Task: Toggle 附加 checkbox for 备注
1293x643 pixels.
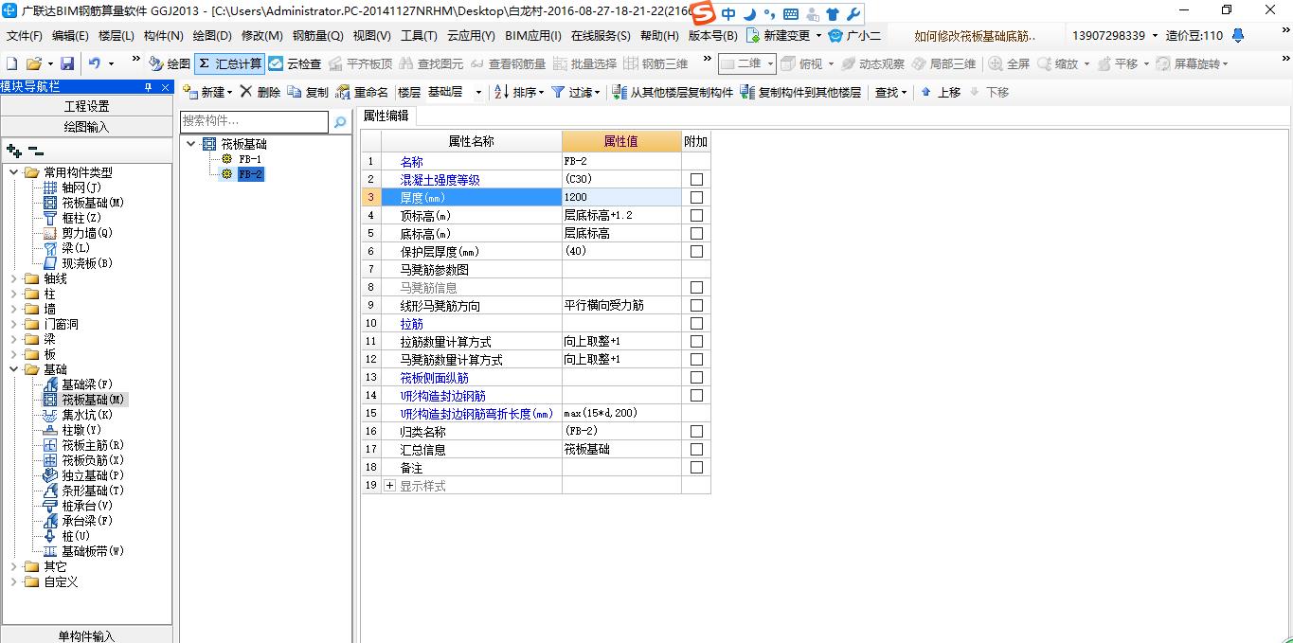Action: tap(696, 468)
